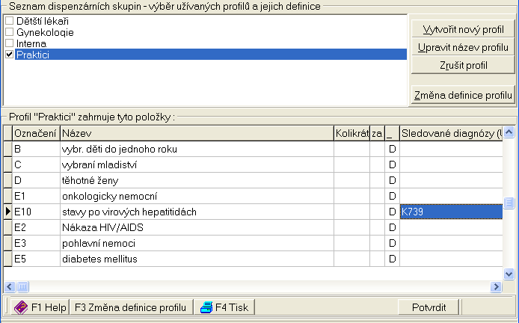
Task: Select row Nákaza HIV/AIDS
Action: (x=196, y=227)
